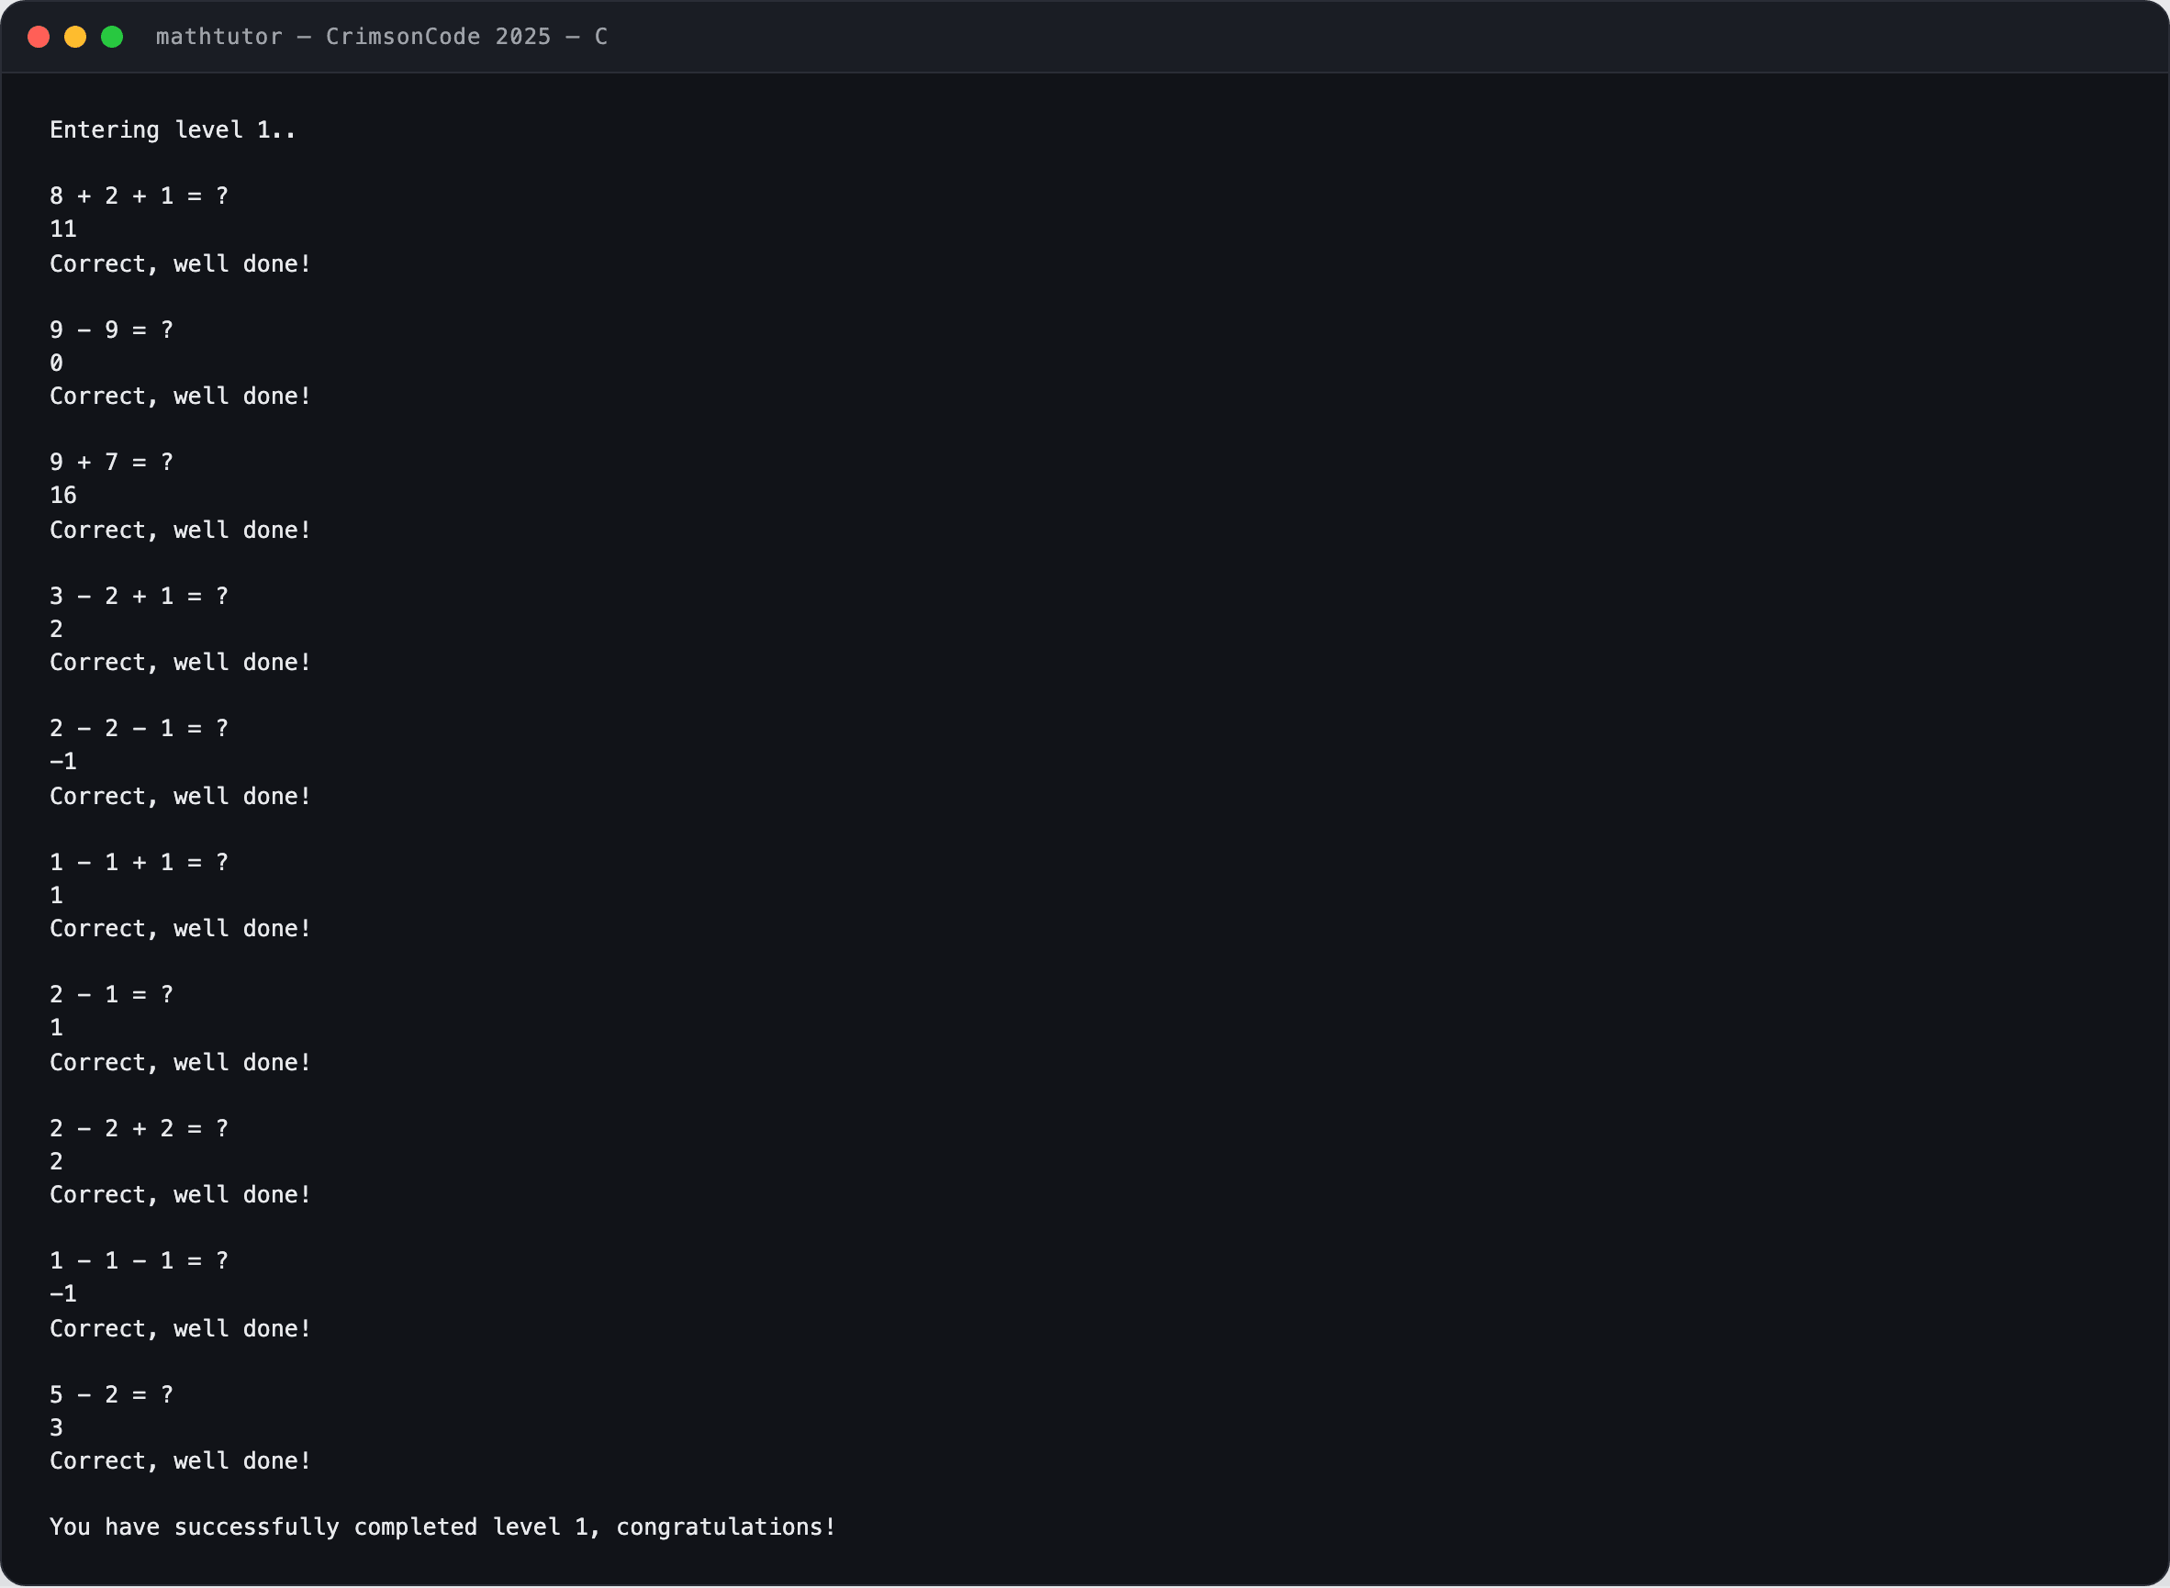Click the final 'successfully completed level 1' message
Viewport: 2170px width, 1588px height.
(x=443, y=1527)
